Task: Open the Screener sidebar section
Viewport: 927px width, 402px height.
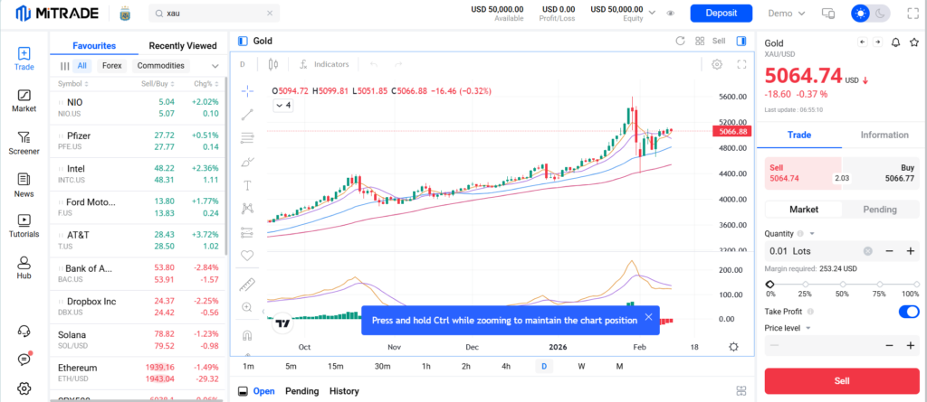Action: 24,143
